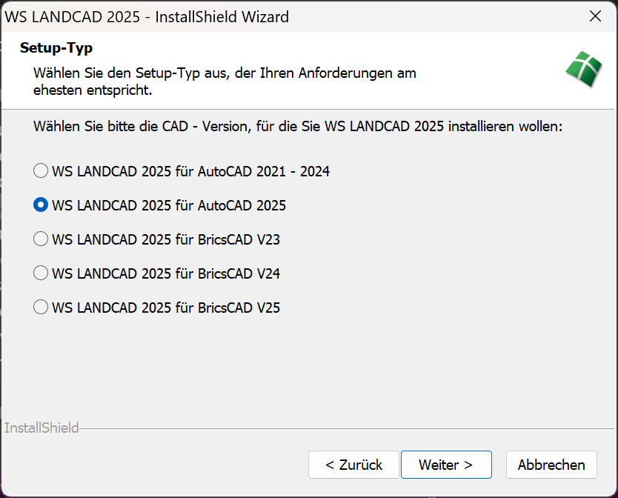Go back with the Zurück button
This screenshot has width=618, height=498.
point(353,465)
